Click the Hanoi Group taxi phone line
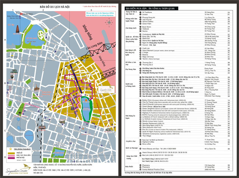 pos(165,152)
